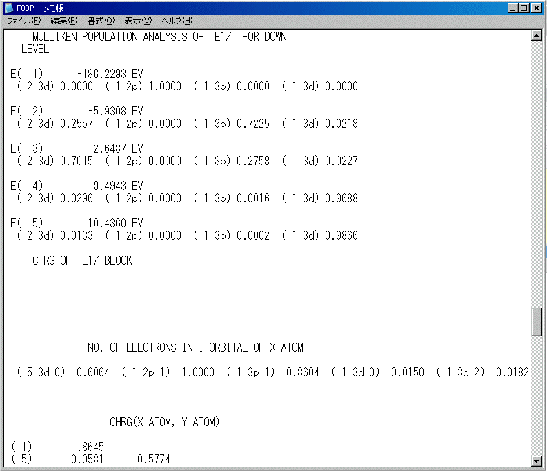Click the 1.8645 charge value
The image size is (547, 471).
[87, 448]
